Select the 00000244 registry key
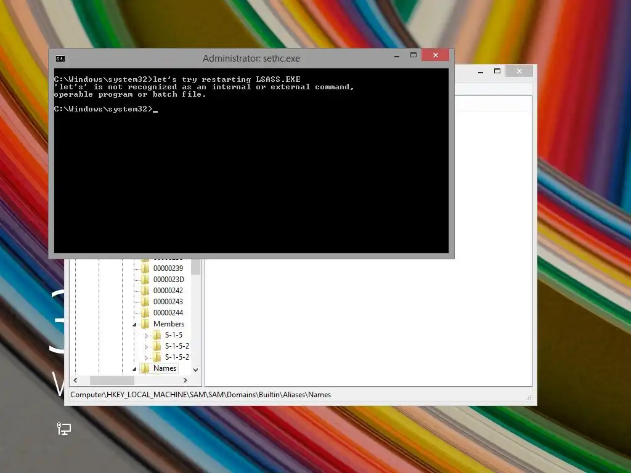 click(x=168, y=312)
